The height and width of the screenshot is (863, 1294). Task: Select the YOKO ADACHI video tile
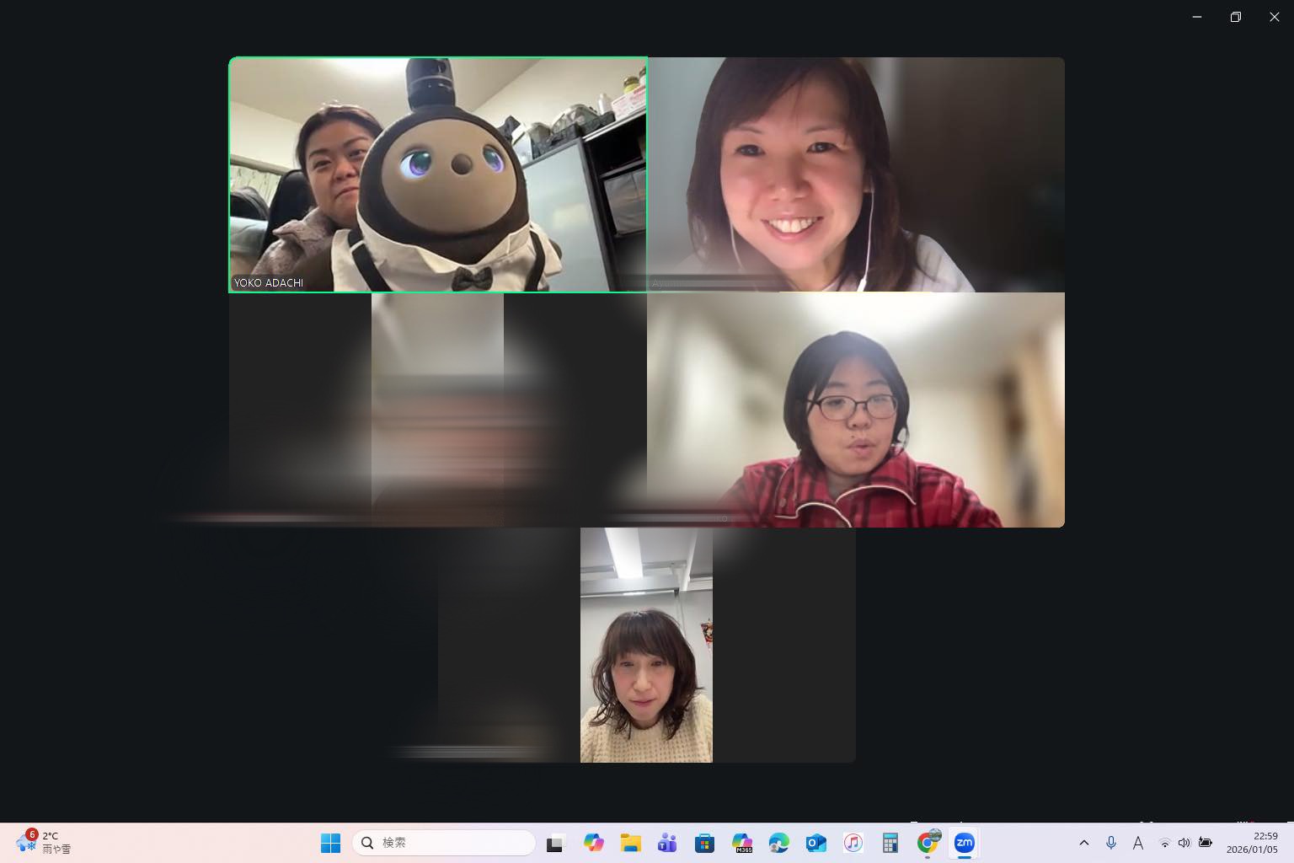tap(437, 174)
